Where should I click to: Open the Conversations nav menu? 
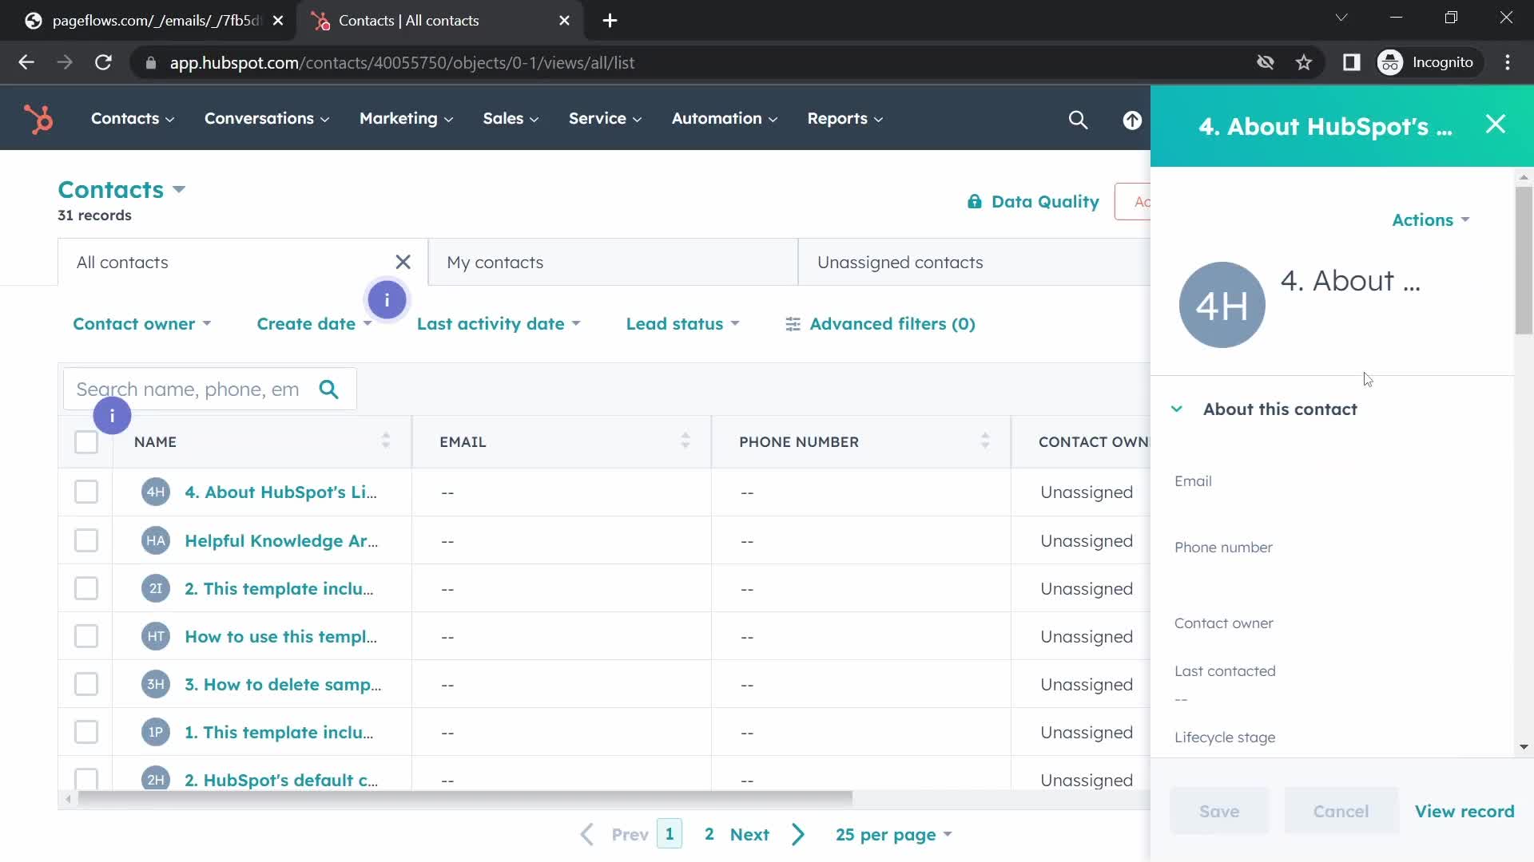pyautogui.click(x=267, y=119)
